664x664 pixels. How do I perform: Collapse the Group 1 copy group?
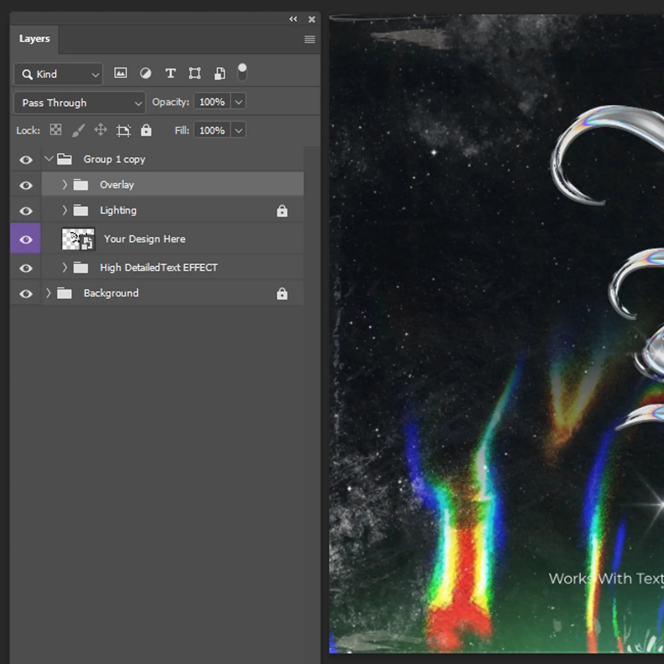click(49, 158)
